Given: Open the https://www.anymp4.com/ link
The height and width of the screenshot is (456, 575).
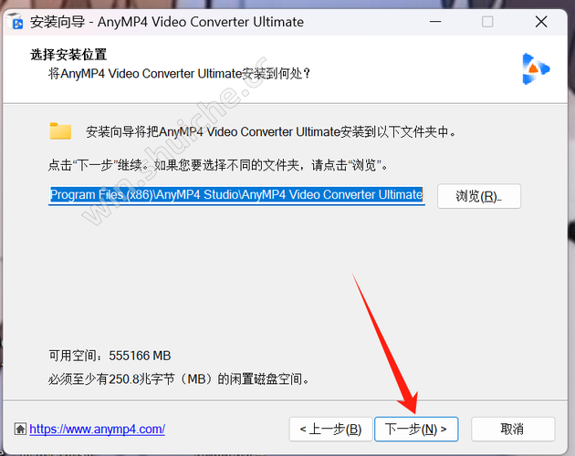Looking at the screenshot, I should point(97,429).
